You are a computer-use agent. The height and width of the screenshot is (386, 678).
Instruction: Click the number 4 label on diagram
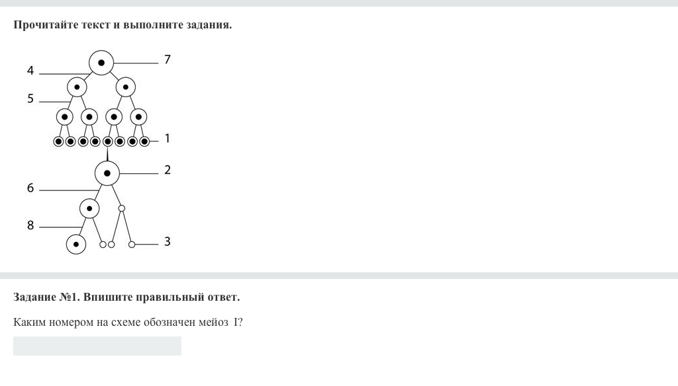[x=30, y=71]
